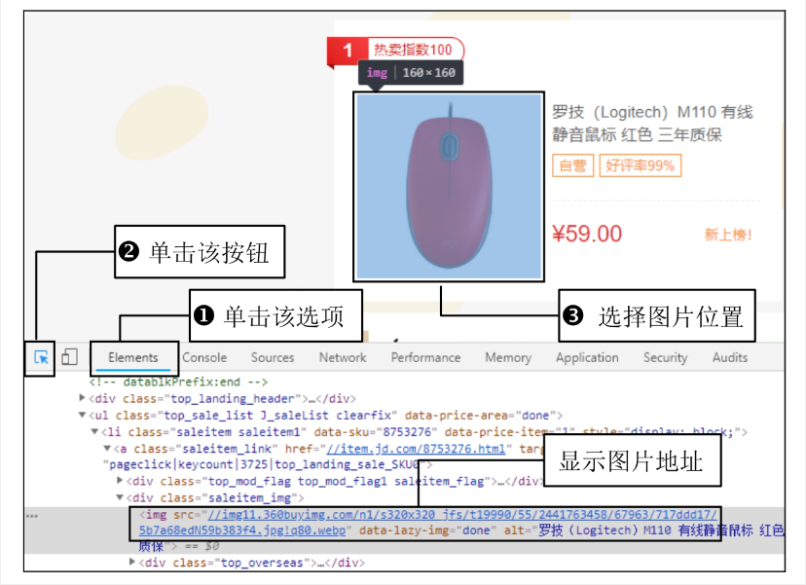Open the Network tab
This screenshot has height=585, width=806.
(x=343, y=358)
